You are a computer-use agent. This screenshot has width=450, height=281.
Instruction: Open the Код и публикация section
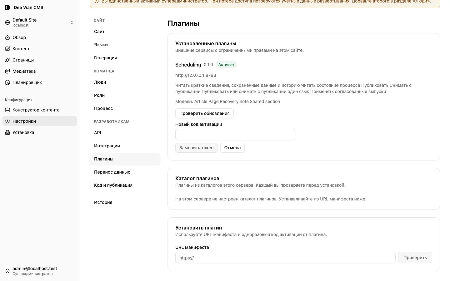[125, 185]
